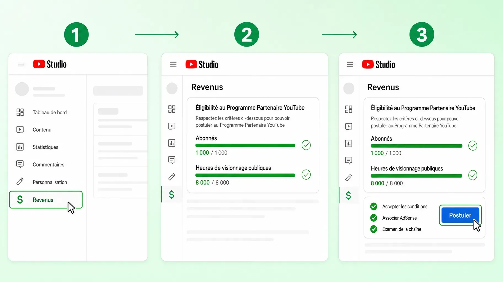Click Abonnés progress bar in step 2

coord(245,145)
